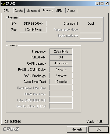The width and height of the screenshot is (110, 134).
Task: Click the empty Bank Interleave field
Action: pos(91,36)
